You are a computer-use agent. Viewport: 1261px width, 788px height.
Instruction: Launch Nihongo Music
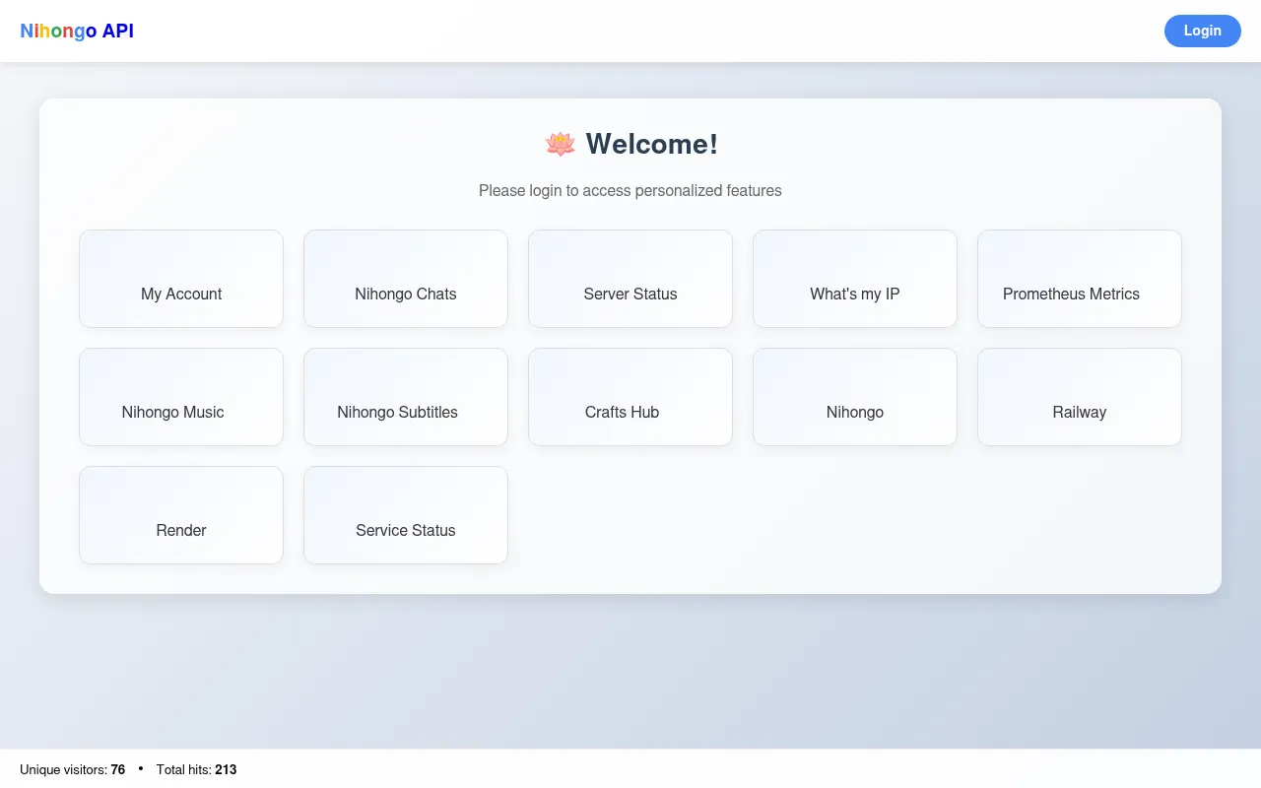(x=181, y=397)
